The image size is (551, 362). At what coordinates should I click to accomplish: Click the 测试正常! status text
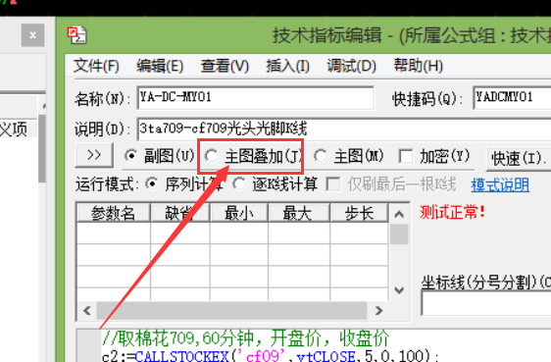(x=452, y=212)
